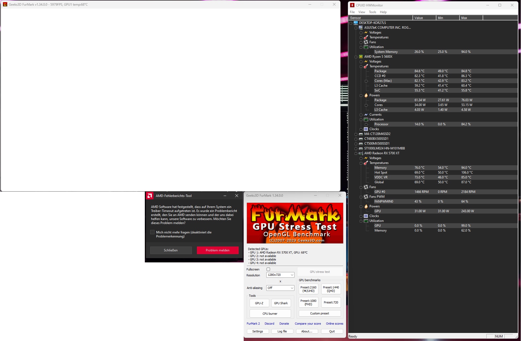Expand the M4-CT128M4SSD2 drive node
The image size is (521, 341).
coord(356,134)
